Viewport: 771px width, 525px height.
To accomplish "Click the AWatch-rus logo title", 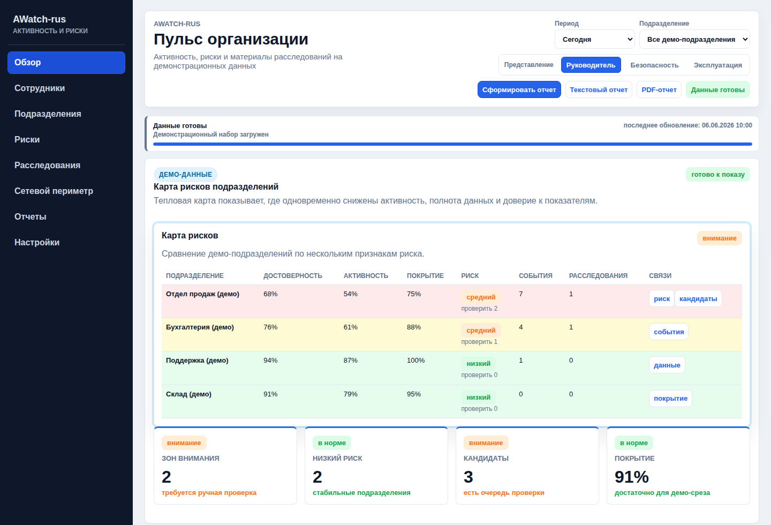I will point(40,19).
